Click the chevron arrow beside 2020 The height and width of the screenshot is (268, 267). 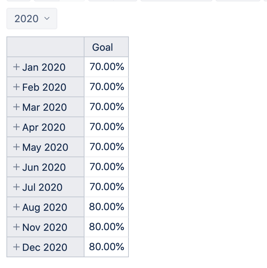coord(47,19)
